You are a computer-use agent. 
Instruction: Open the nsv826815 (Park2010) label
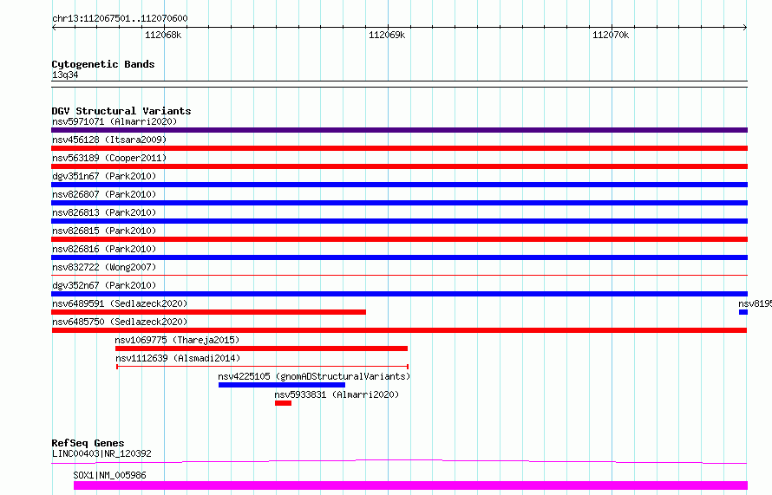point(104,231)
